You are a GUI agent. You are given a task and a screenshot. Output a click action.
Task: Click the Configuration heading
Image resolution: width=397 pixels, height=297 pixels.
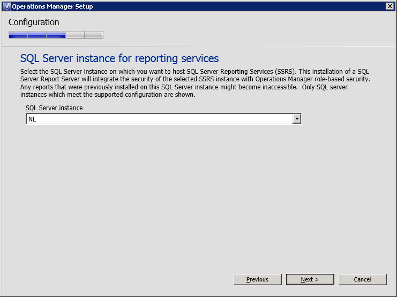[x=34, y=22]
